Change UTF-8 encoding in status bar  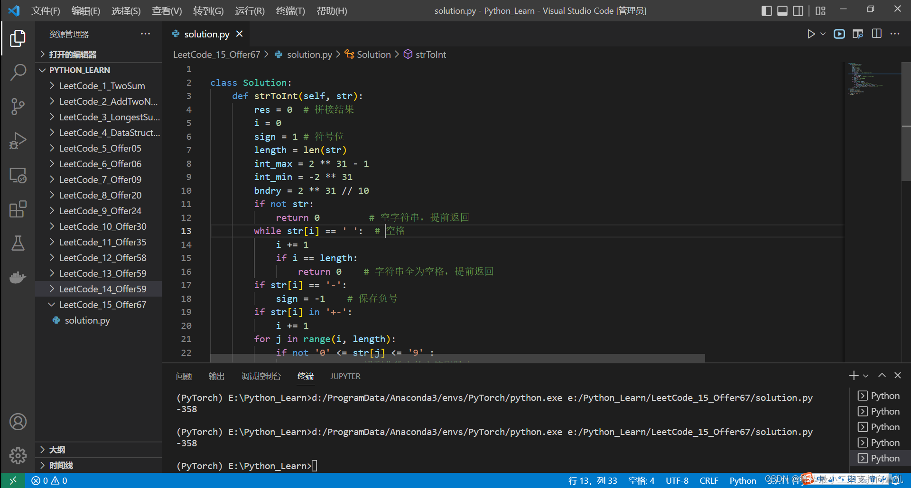(x=677, y=480)
